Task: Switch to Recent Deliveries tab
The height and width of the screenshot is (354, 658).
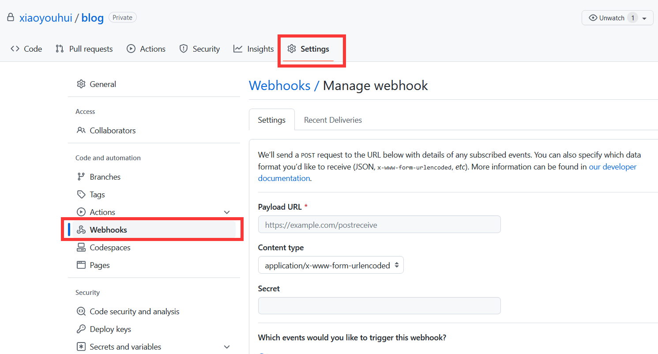Action: [x=333, y=120]
